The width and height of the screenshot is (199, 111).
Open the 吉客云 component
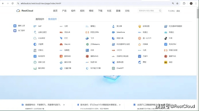pos(38,50)
